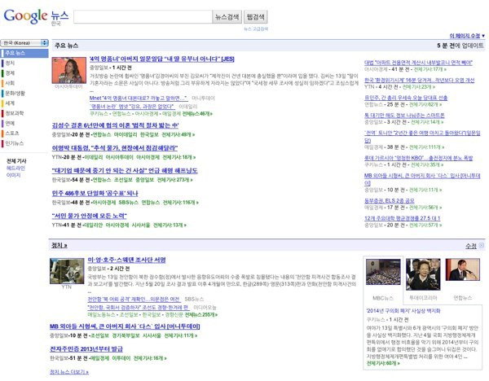This screenshot has width=489, height=381.
Task: Open the '명품녀 논란' 엠넷 related article
Action: coord(132,106)
